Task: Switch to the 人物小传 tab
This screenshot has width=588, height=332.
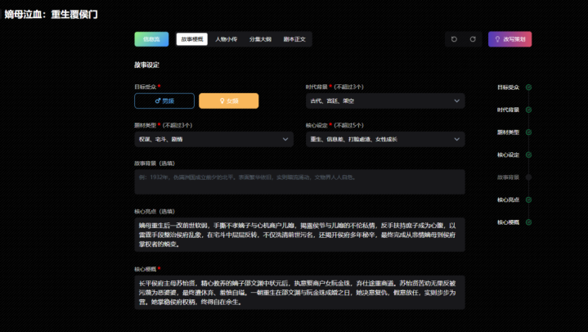Action: tap(227, 39)
